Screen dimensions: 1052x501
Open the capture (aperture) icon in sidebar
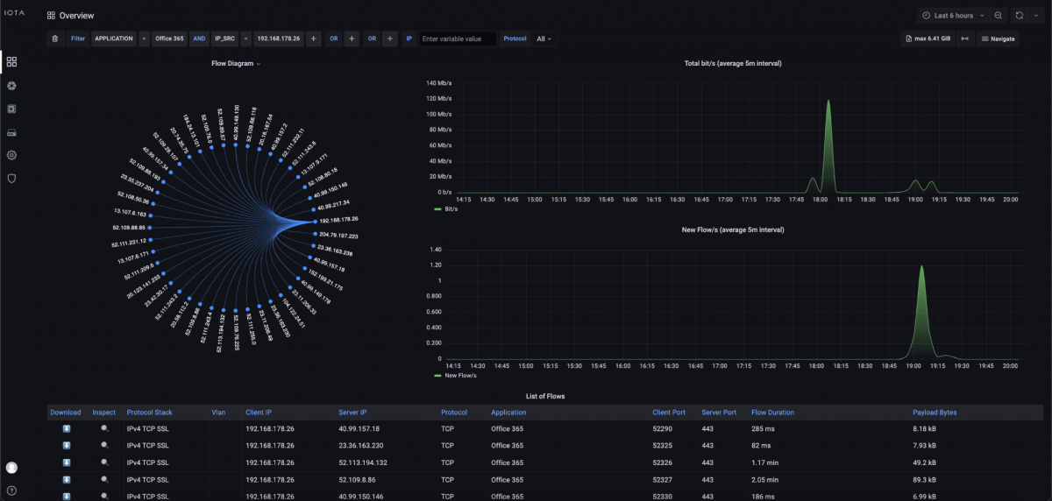[11, 86]
